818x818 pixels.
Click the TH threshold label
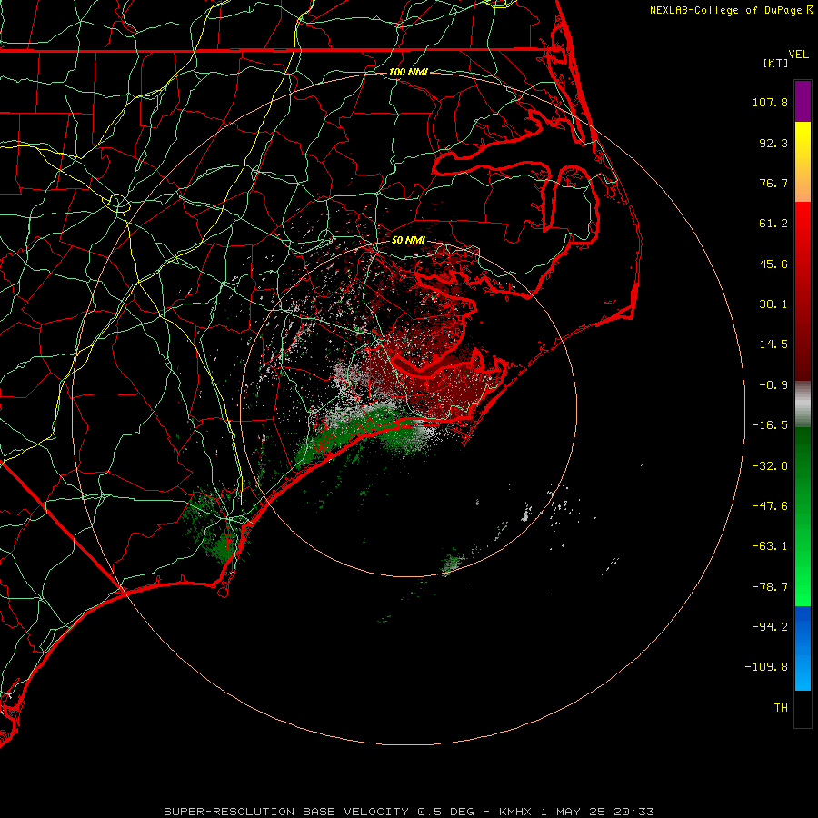[x=781, y=708]
